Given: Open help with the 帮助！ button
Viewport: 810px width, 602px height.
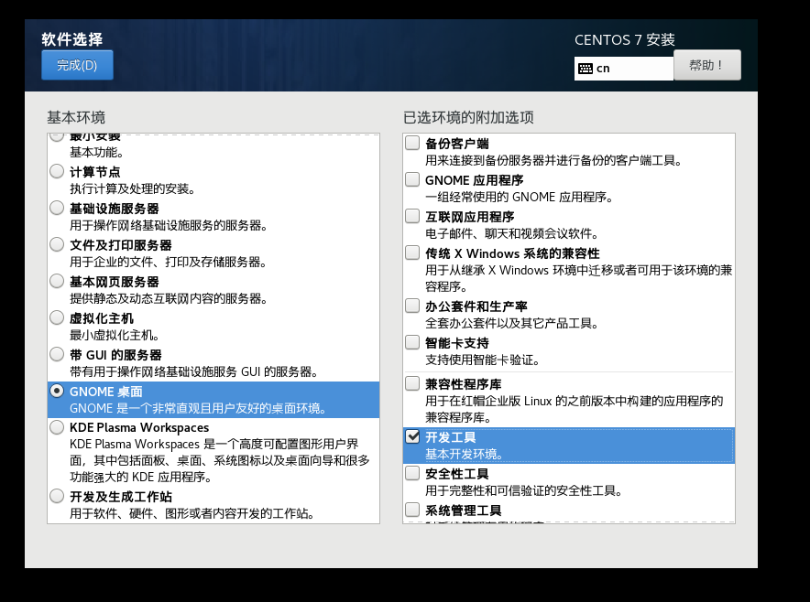Looking at the screenshot, I should [706, 65].
